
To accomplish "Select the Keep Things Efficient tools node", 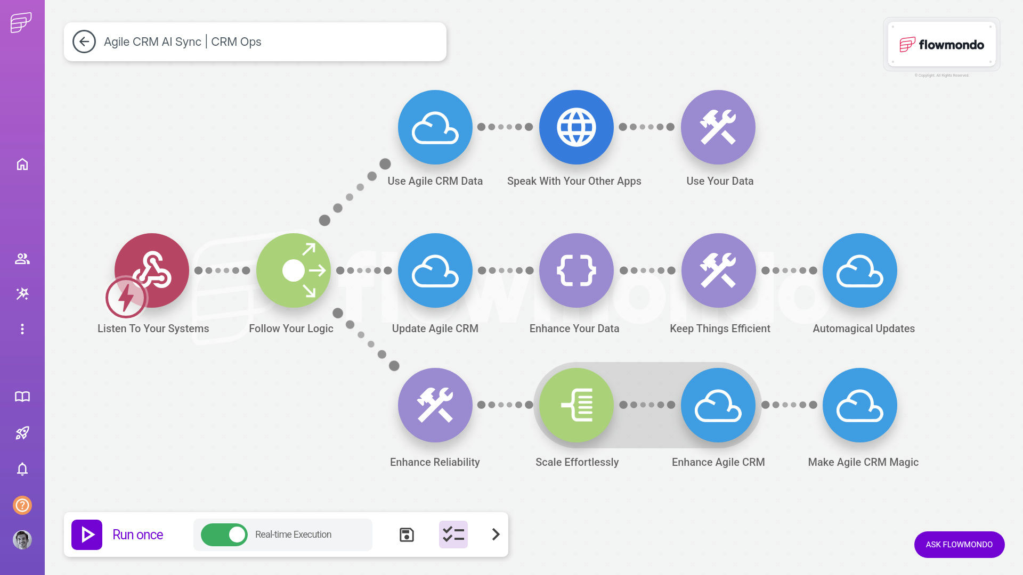I will [x=718, y=270].
